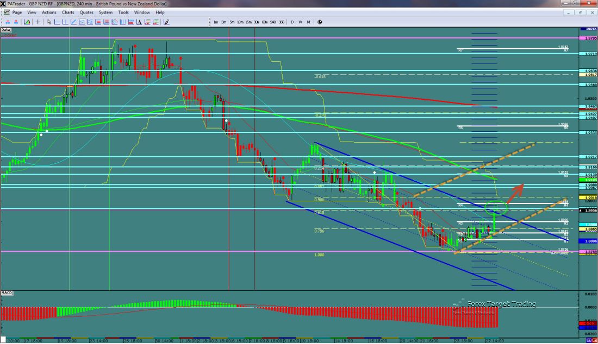Select the crosshair cursor tool
The width and height of the screenshot is (598, 344).
(x=38, y=22)
